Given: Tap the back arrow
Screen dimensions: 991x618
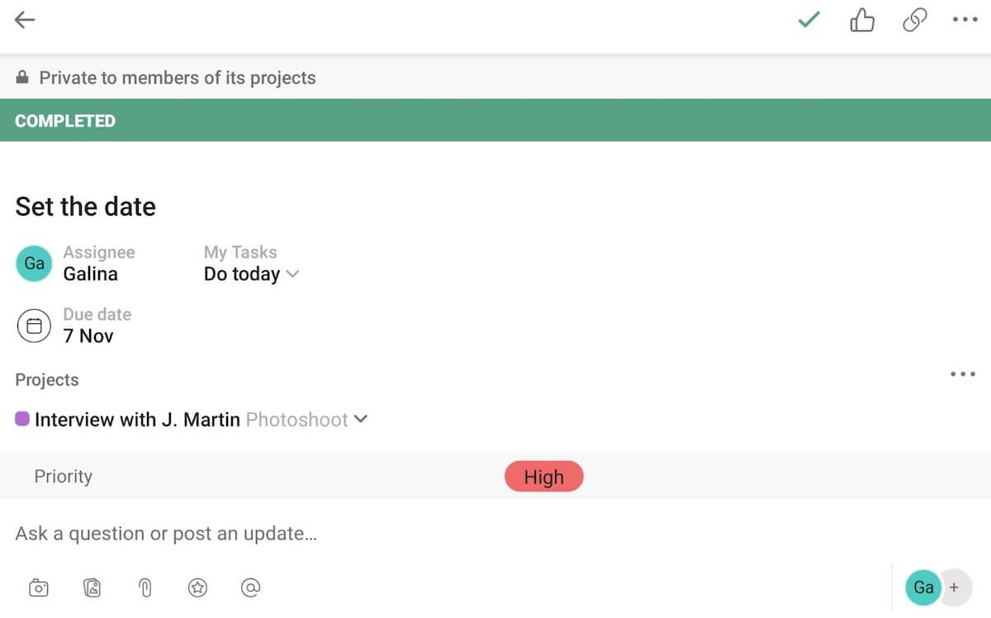Looking at the screenshot, I should (x=26, y=21).
